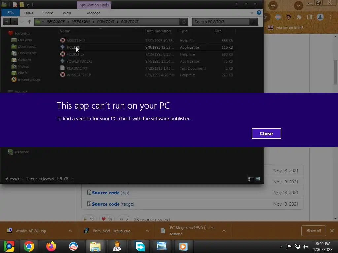Image resolution: width=338 pixels, height=253 pixels.
Task: Show all downloads button
Action: click(314, 231)
